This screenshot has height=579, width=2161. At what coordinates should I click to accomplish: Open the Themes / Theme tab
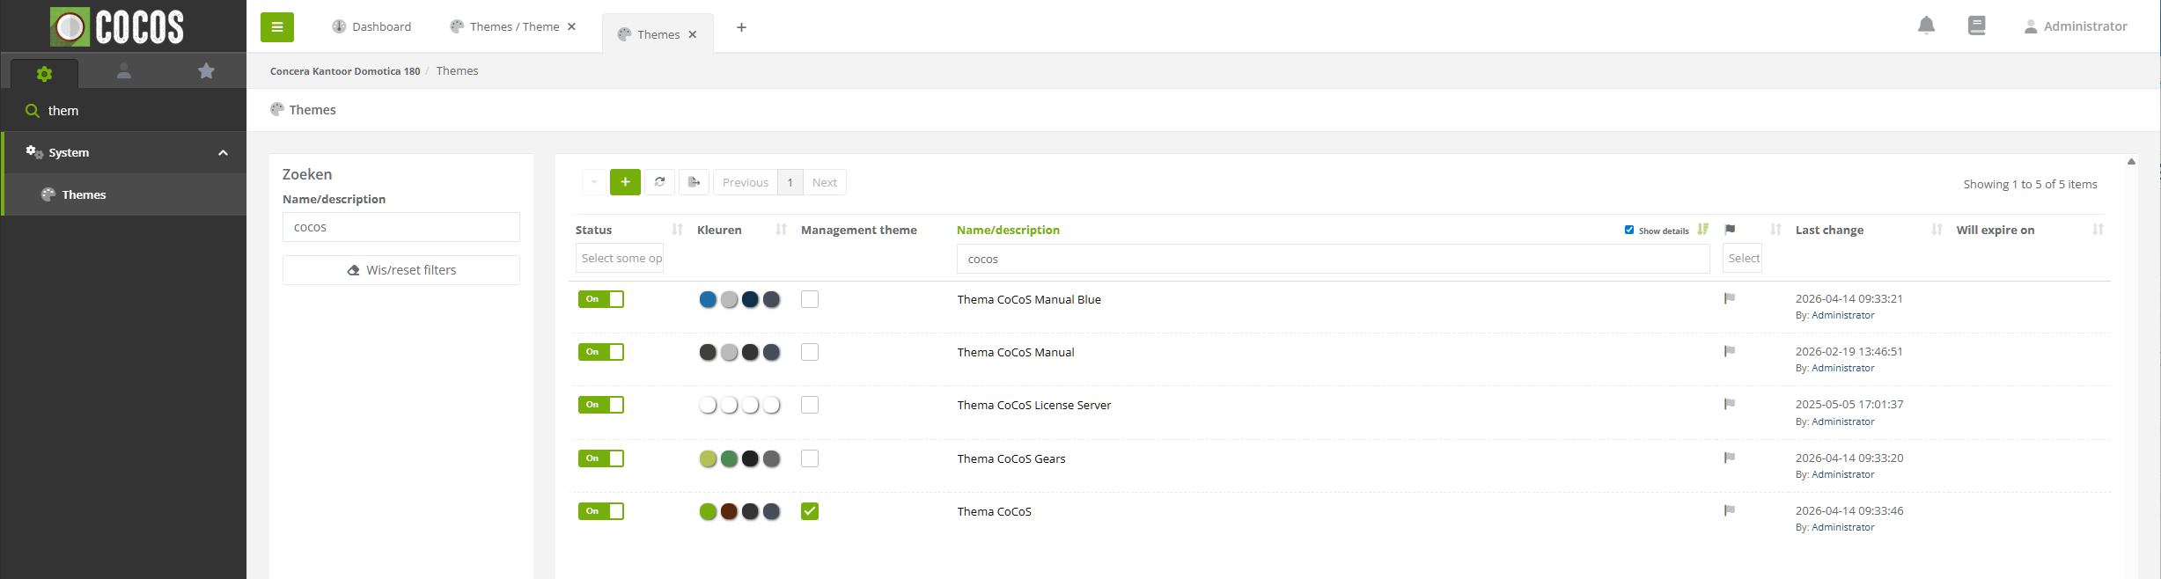coord(513,27)
